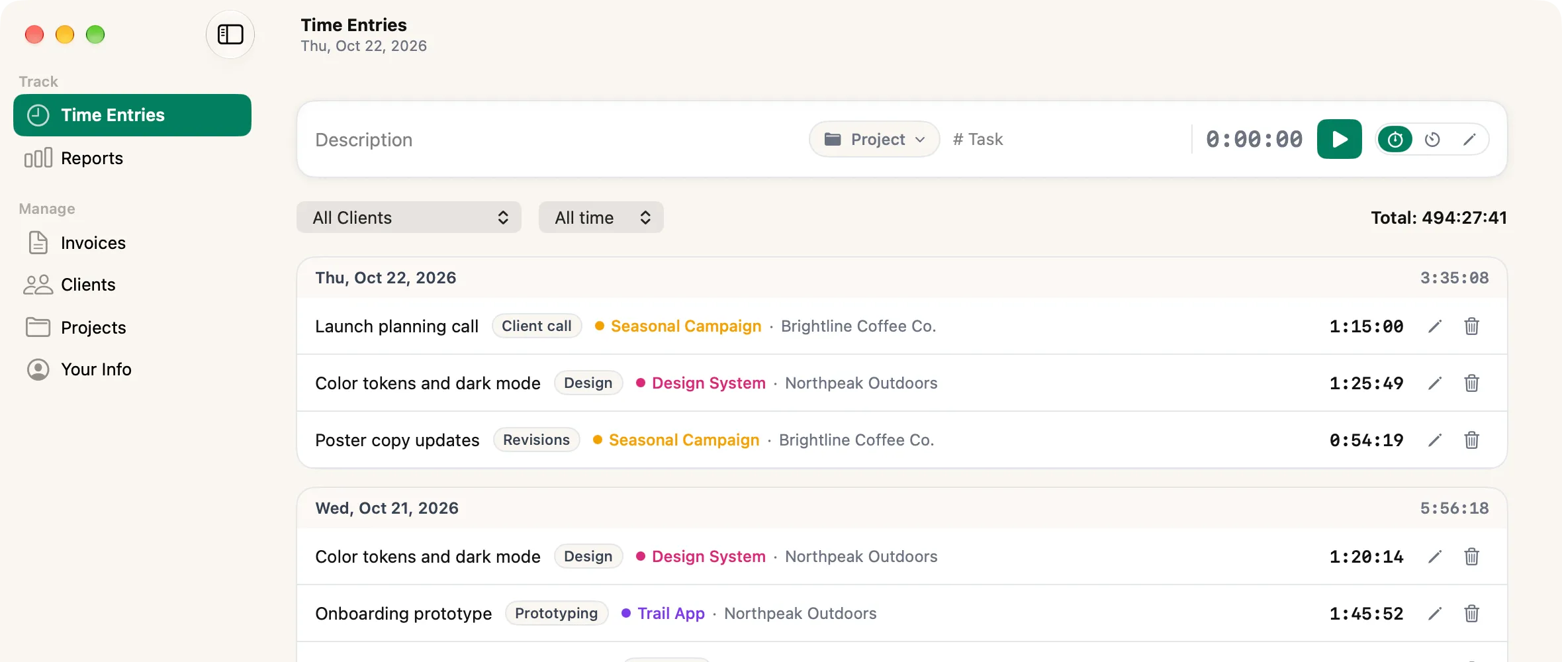Edit the 1:20:14 Color tokens entry
The height and width of the screenshot is (662, 1562).
[1435, 557]
